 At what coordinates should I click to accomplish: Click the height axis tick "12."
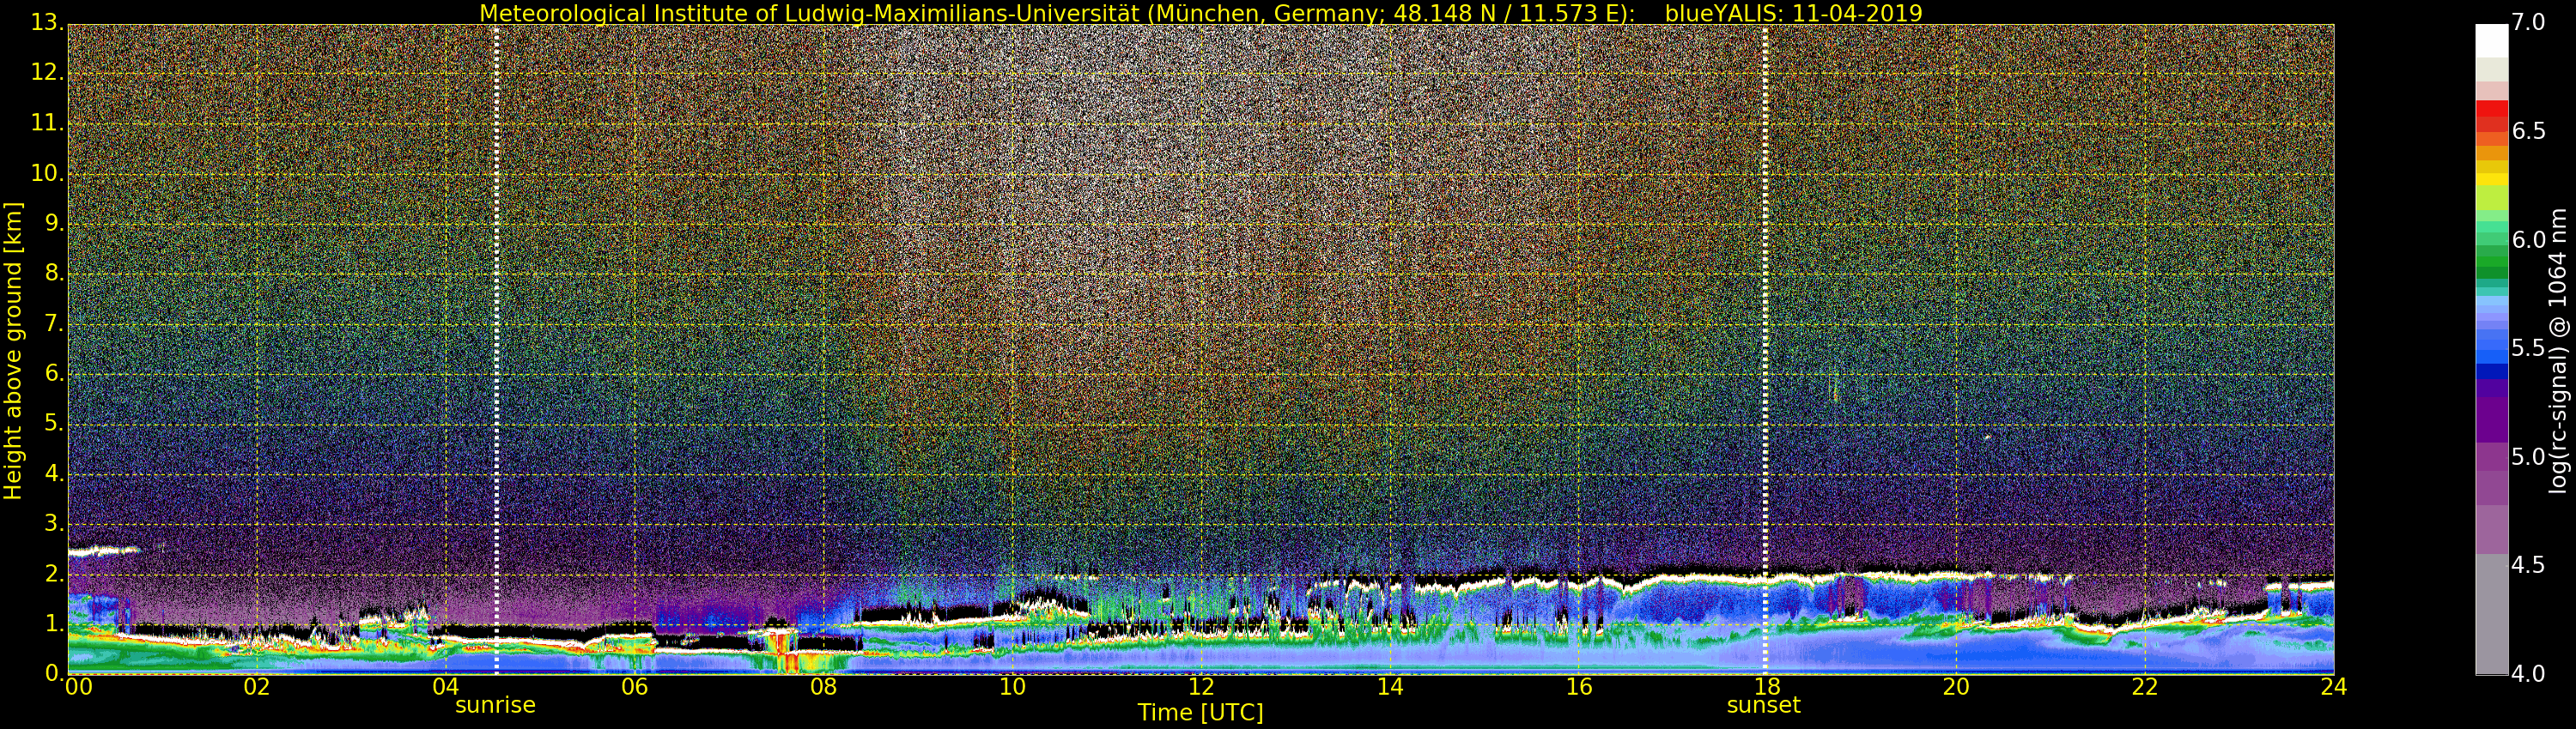[x=47, y=74]
